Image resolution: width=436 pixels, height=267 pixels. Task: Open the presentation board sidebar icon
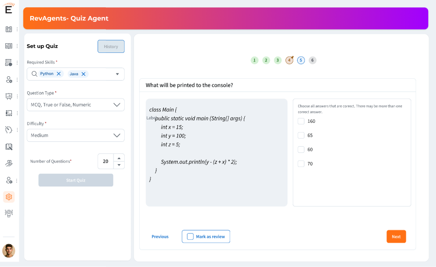tap(9, 96)
